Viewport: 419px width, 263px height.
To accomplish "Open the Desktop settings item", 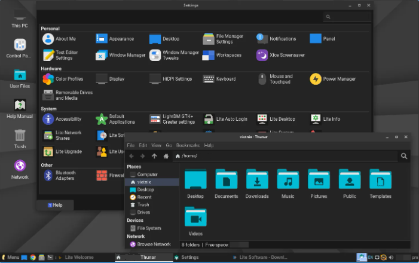I will coord(164,39).
